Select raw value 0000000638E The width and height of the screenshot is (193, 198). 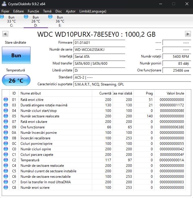pyautogui.click(x=172, y=127)
